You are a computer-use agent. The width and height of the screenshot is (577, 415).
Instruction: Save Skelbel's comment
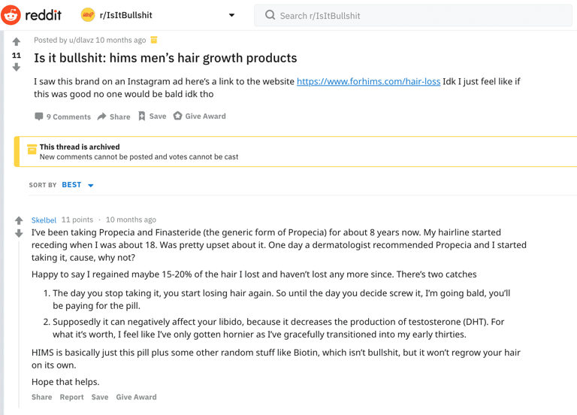click(x=100, y=397)
